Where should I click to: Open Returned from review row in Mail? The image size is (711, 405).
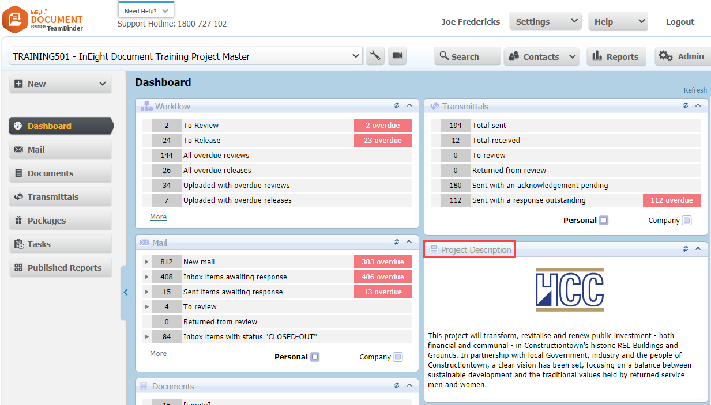pyautogui.click(x=277, y=321)
